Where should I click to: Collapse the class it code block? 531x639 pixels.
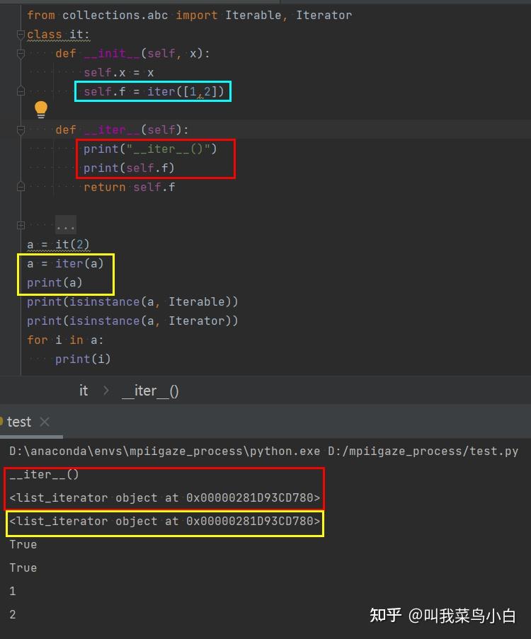click(x=21, y=34)
